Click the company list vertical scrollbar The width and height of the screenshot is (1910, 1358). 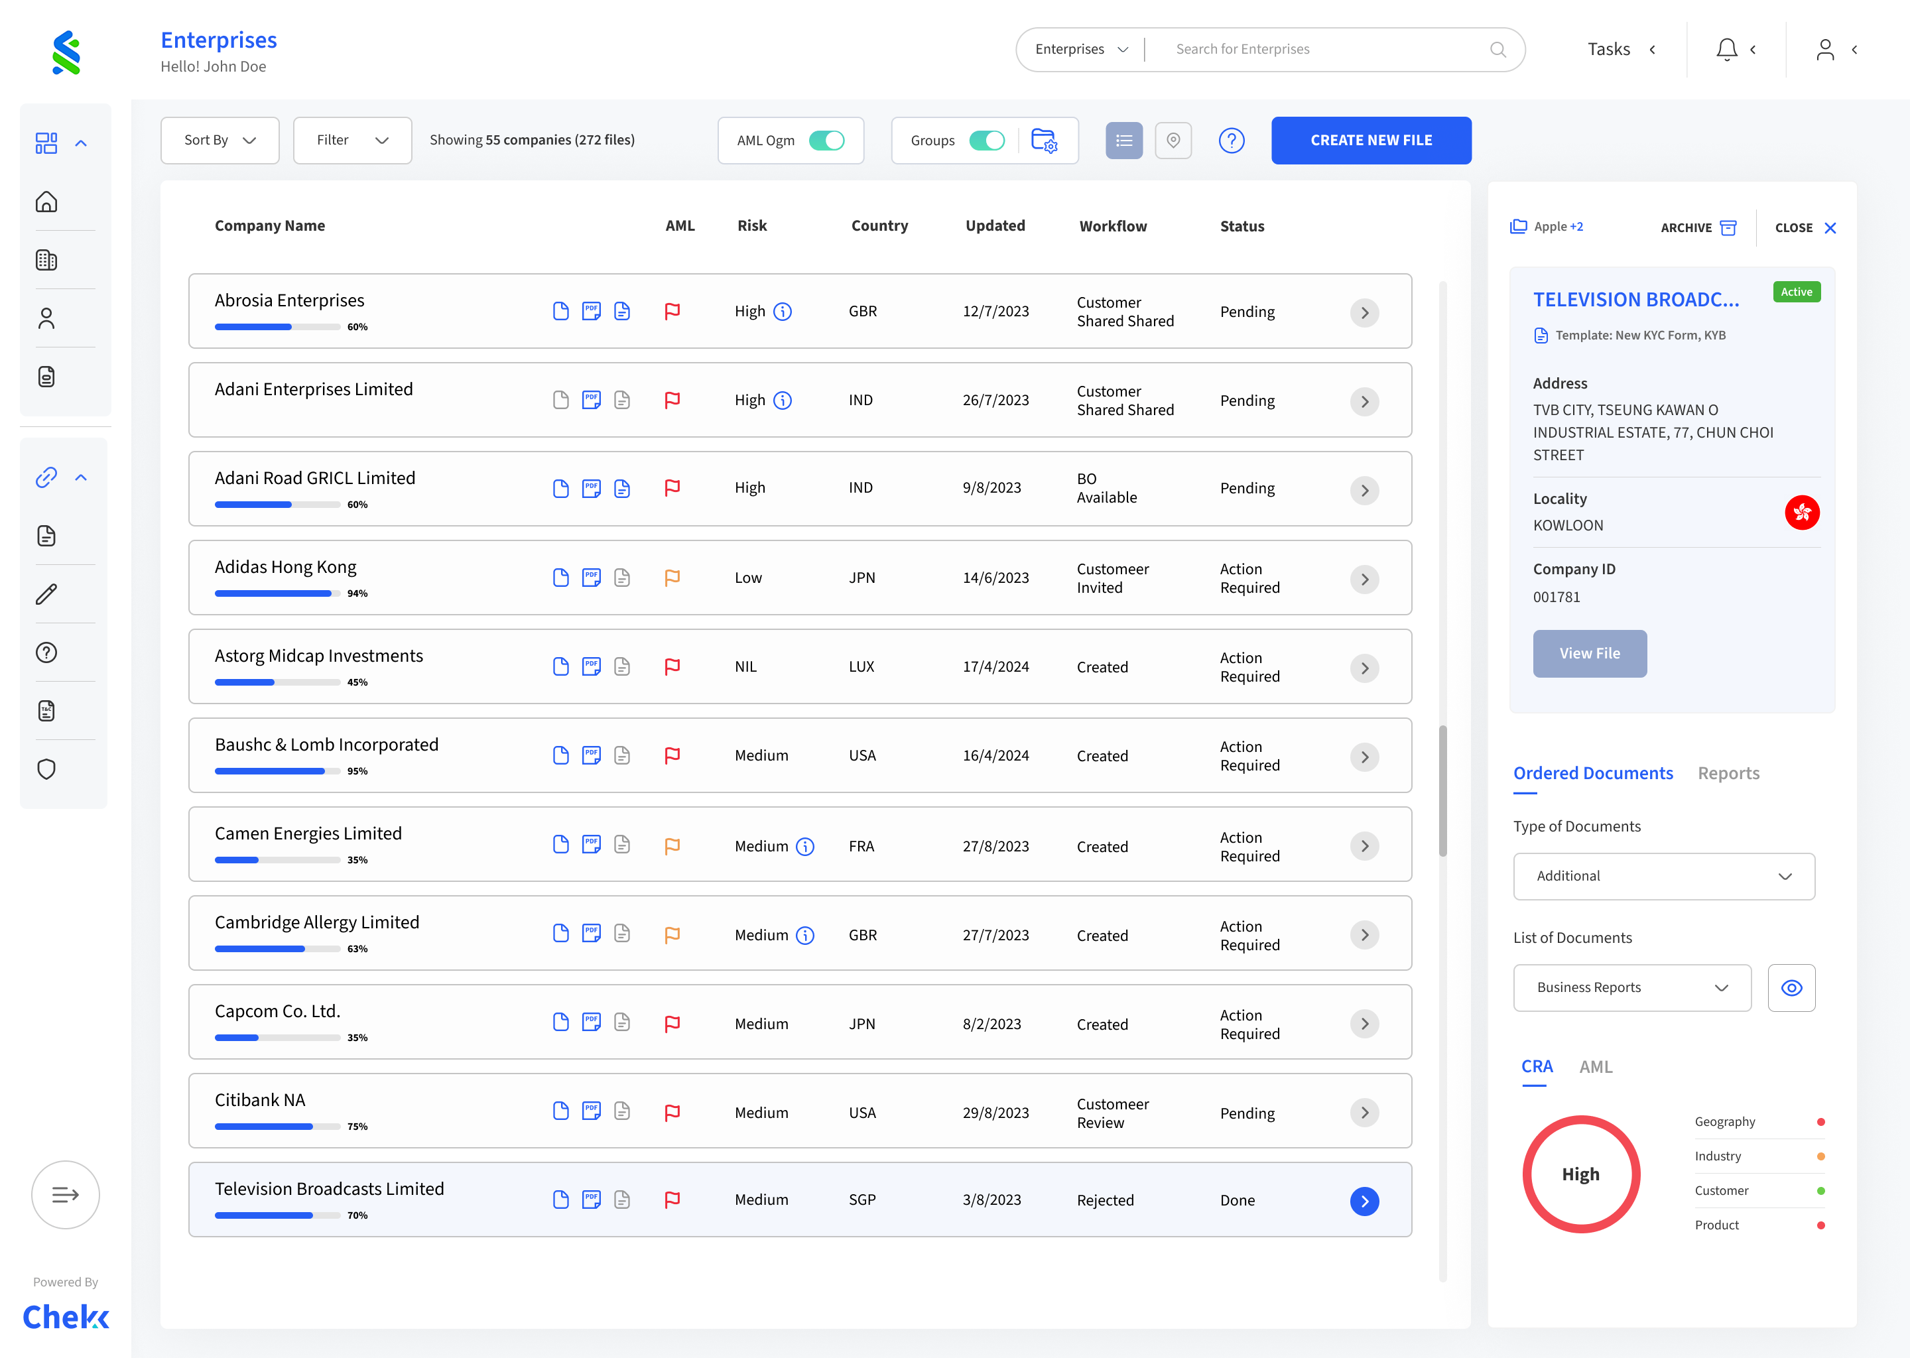pos(1442,791)
